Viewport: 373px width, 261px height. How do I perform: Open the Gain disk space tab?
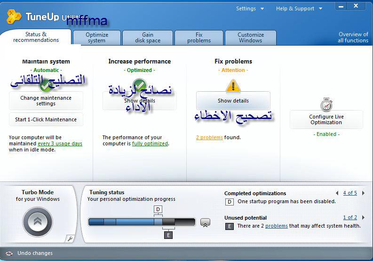(x=148, y=38)
